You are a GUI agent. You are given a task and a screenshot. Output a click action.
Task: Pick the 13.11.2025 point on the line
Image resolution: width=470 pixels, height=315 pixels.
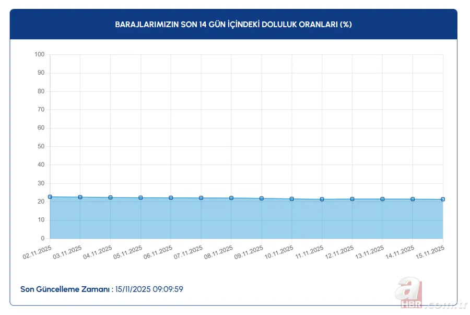click(x=383, y=199)
